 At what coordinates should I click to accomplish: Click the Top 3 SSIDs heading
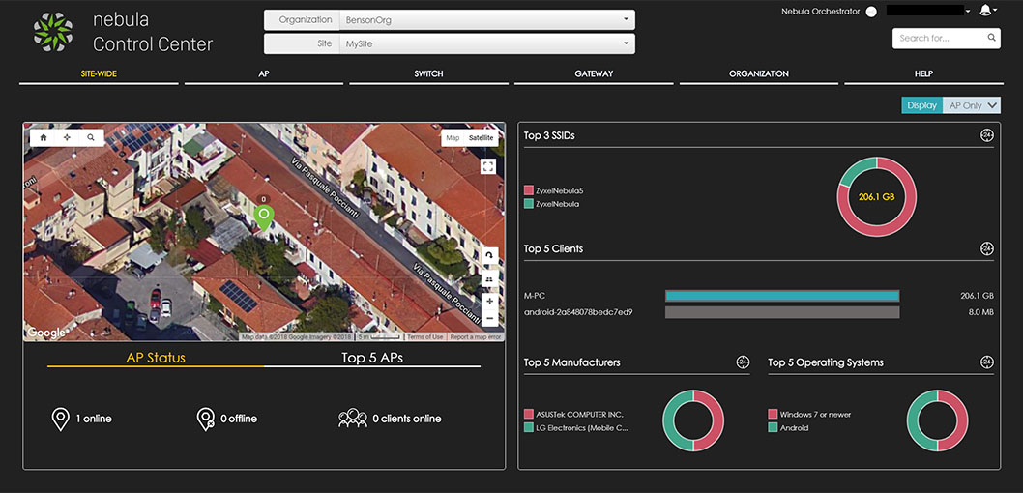click(x=549, y=135)
